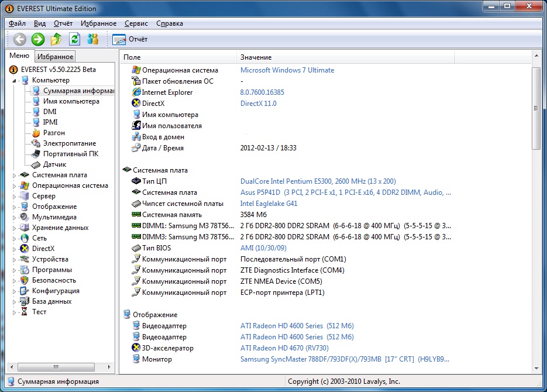Image resolution: width=547 pixels, height=392 pixels.
Task: Click the folder Up level toolbar icon
Action: click(56, 39)
